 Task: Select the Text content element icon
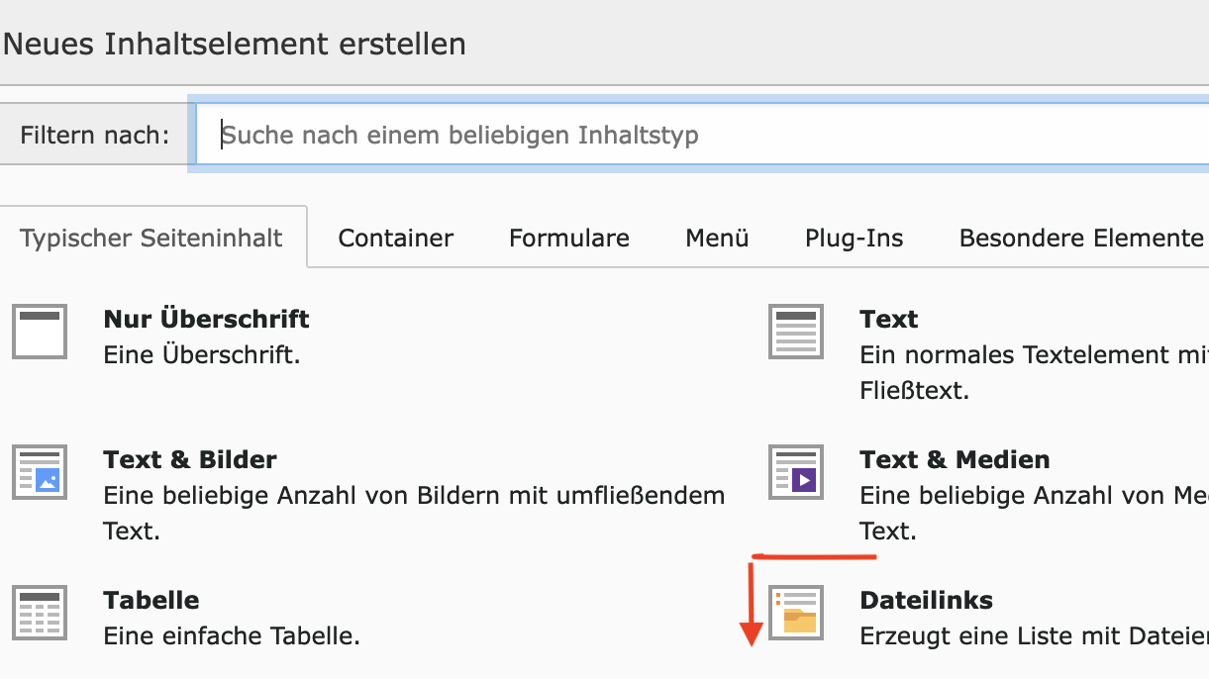(796, 332)
